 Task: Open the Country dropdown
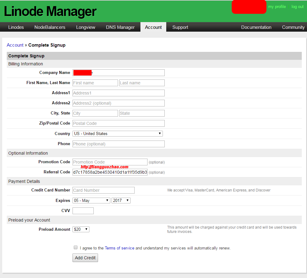tap(117, 133)
